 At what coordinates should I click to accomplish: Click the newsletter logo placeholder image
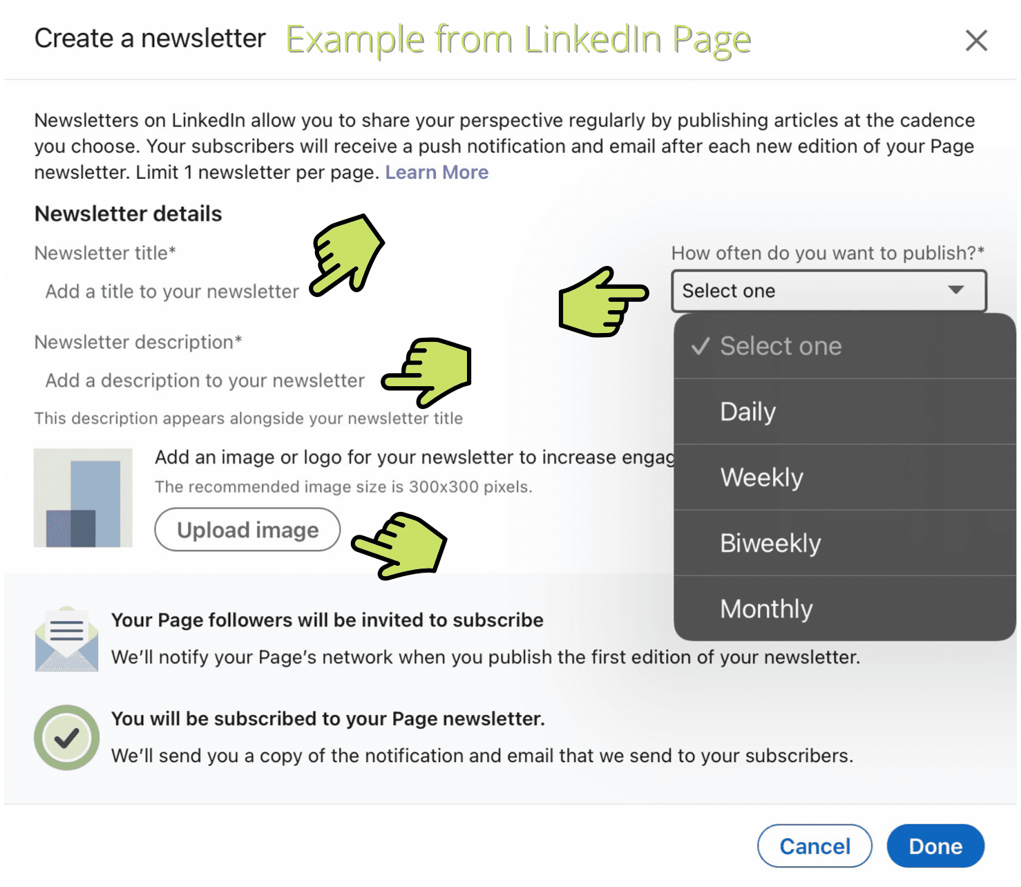[83, 498]
